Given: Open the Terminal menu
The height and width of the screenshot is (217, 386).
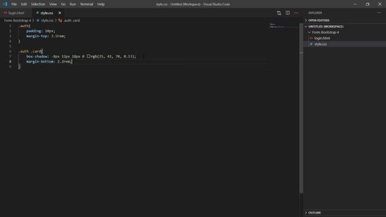Looking at the screenshot, I should coord(86,4).
